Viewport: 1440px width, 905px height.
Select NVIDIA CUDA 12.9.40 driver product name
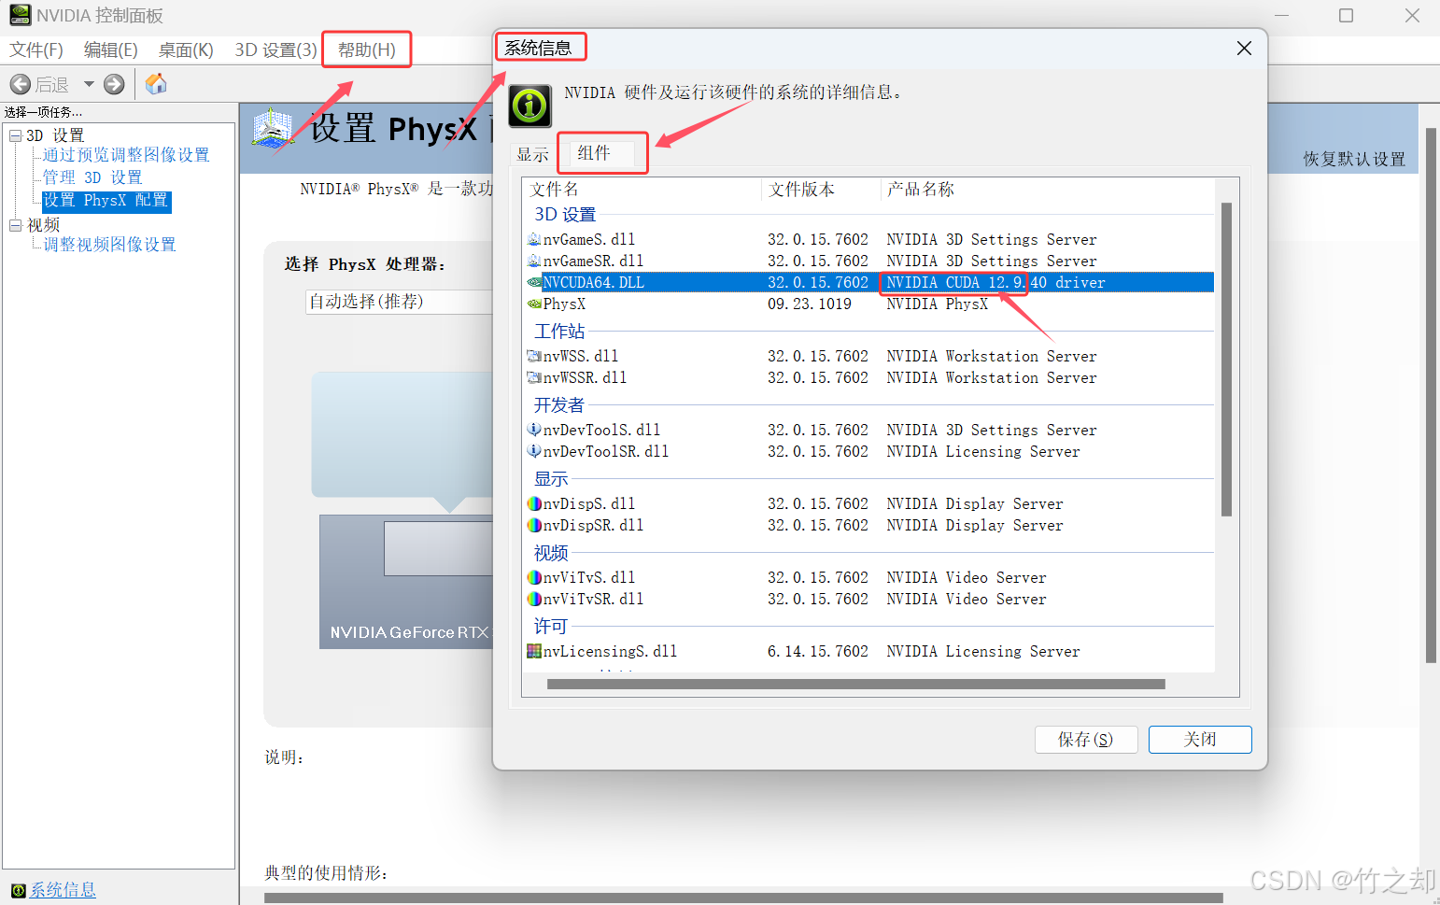(995, 282)
